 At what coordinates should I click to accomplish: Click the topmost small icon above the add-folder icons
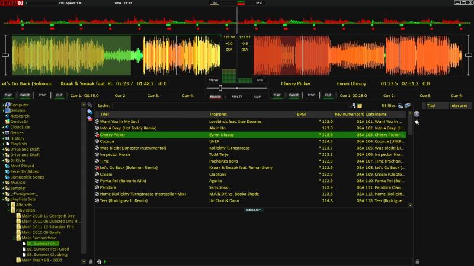pyautogui.click(x=90, y=105)
